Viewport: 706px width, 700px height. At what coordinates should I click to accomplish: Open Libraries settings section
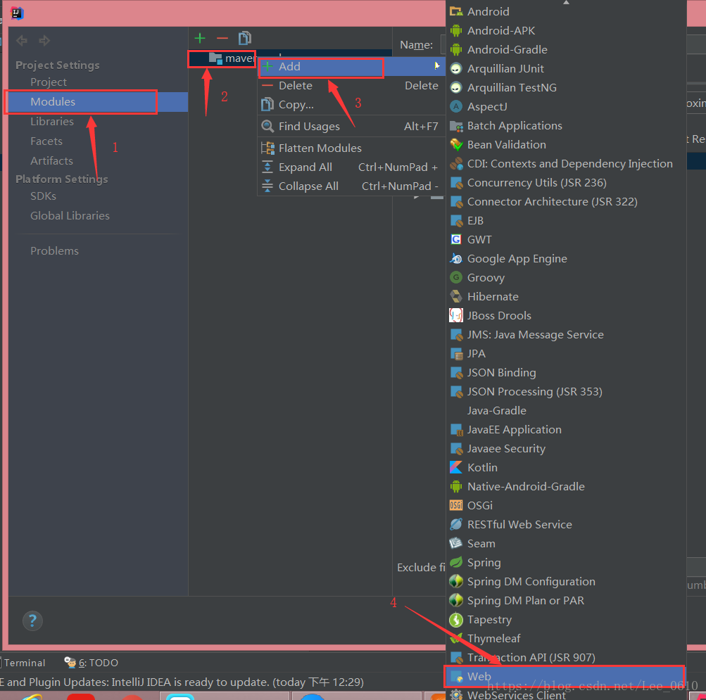click(x=52, y=122)
